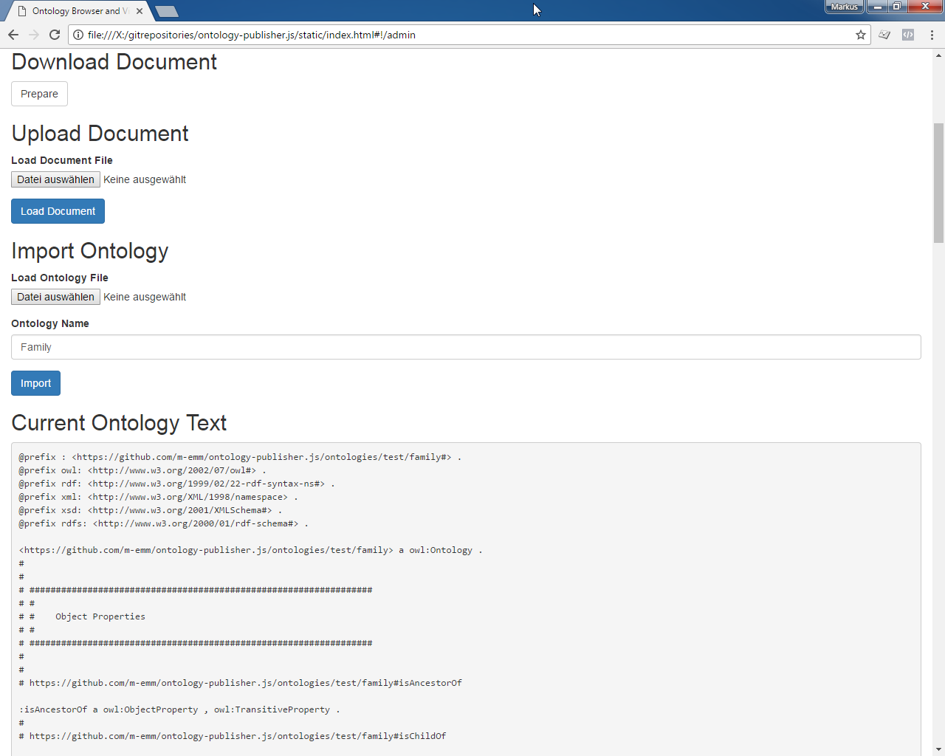Click the Load Document File label
This screenshot has width=945, height=756.
[62, 160]
